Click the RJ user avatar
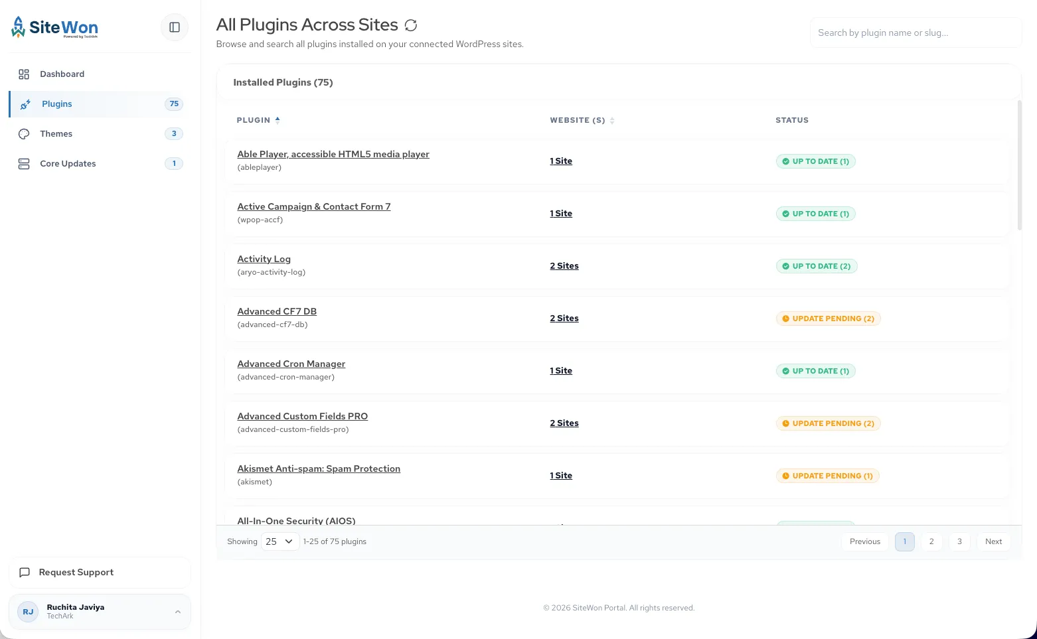This screenshot has height=639, width=1037. [28, 612]
